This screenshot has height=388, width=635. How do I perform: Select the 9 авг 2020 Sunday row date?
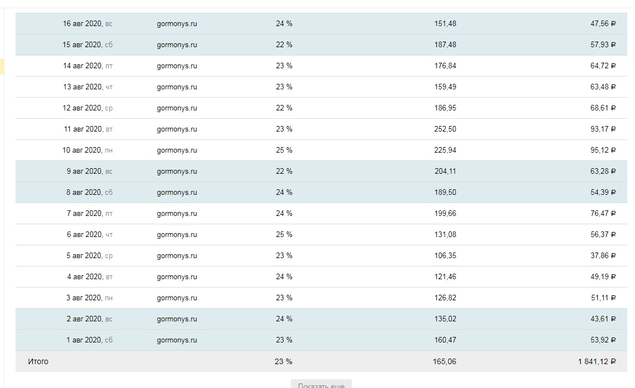click(x=89, y=172)
